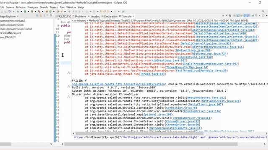Click the Terminate console icon

[x=223, y=15]
